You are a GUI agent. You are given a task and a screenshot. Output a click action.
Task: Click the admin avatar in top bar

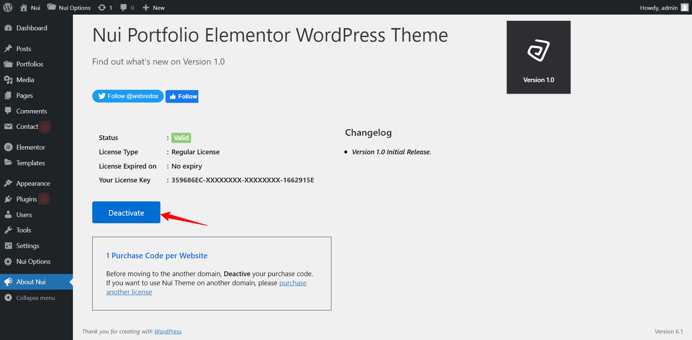pos(684,7)
